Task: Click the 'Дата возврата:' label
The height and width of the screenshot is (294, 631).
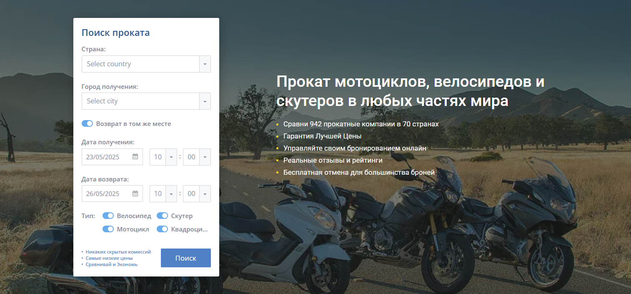Action: (x=105, y=179)
